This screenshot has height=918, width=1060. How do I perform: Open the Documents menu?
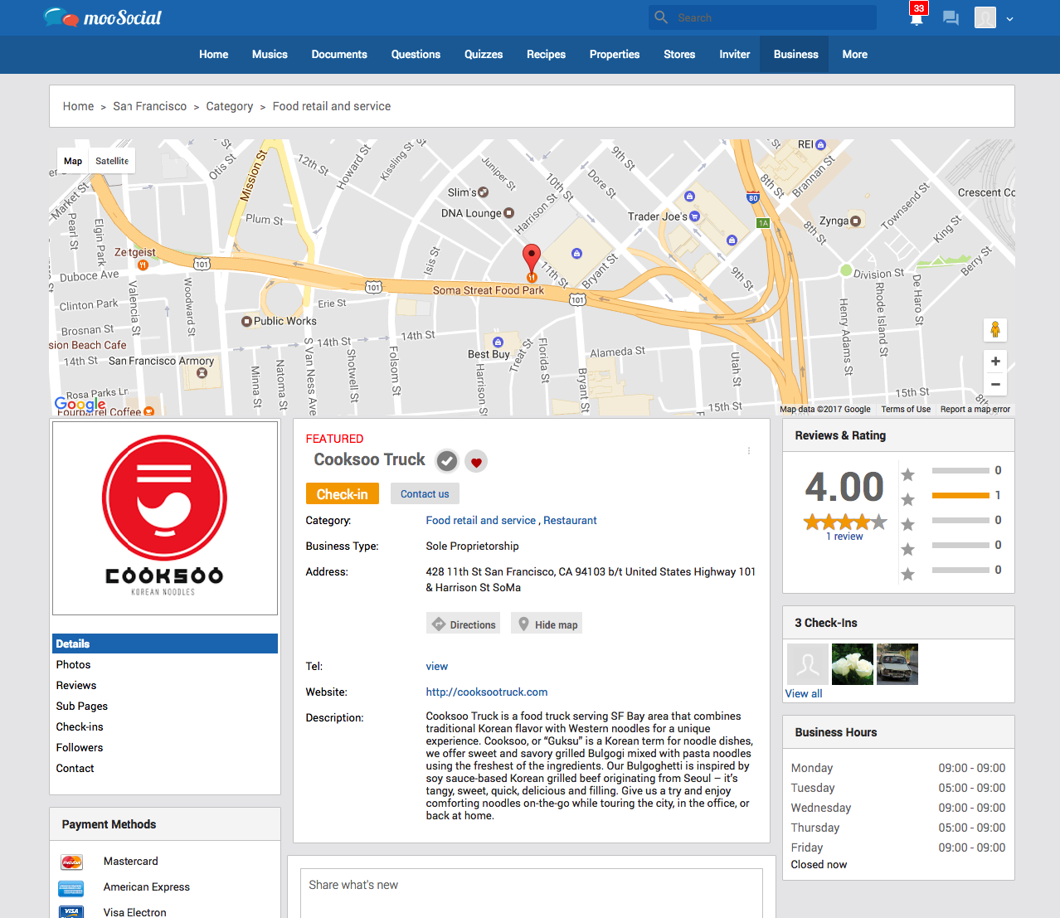click(339, 55)
